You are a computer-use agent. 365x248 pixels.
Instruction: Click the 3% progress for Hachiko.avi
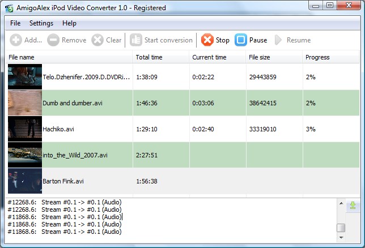point(311,129)
